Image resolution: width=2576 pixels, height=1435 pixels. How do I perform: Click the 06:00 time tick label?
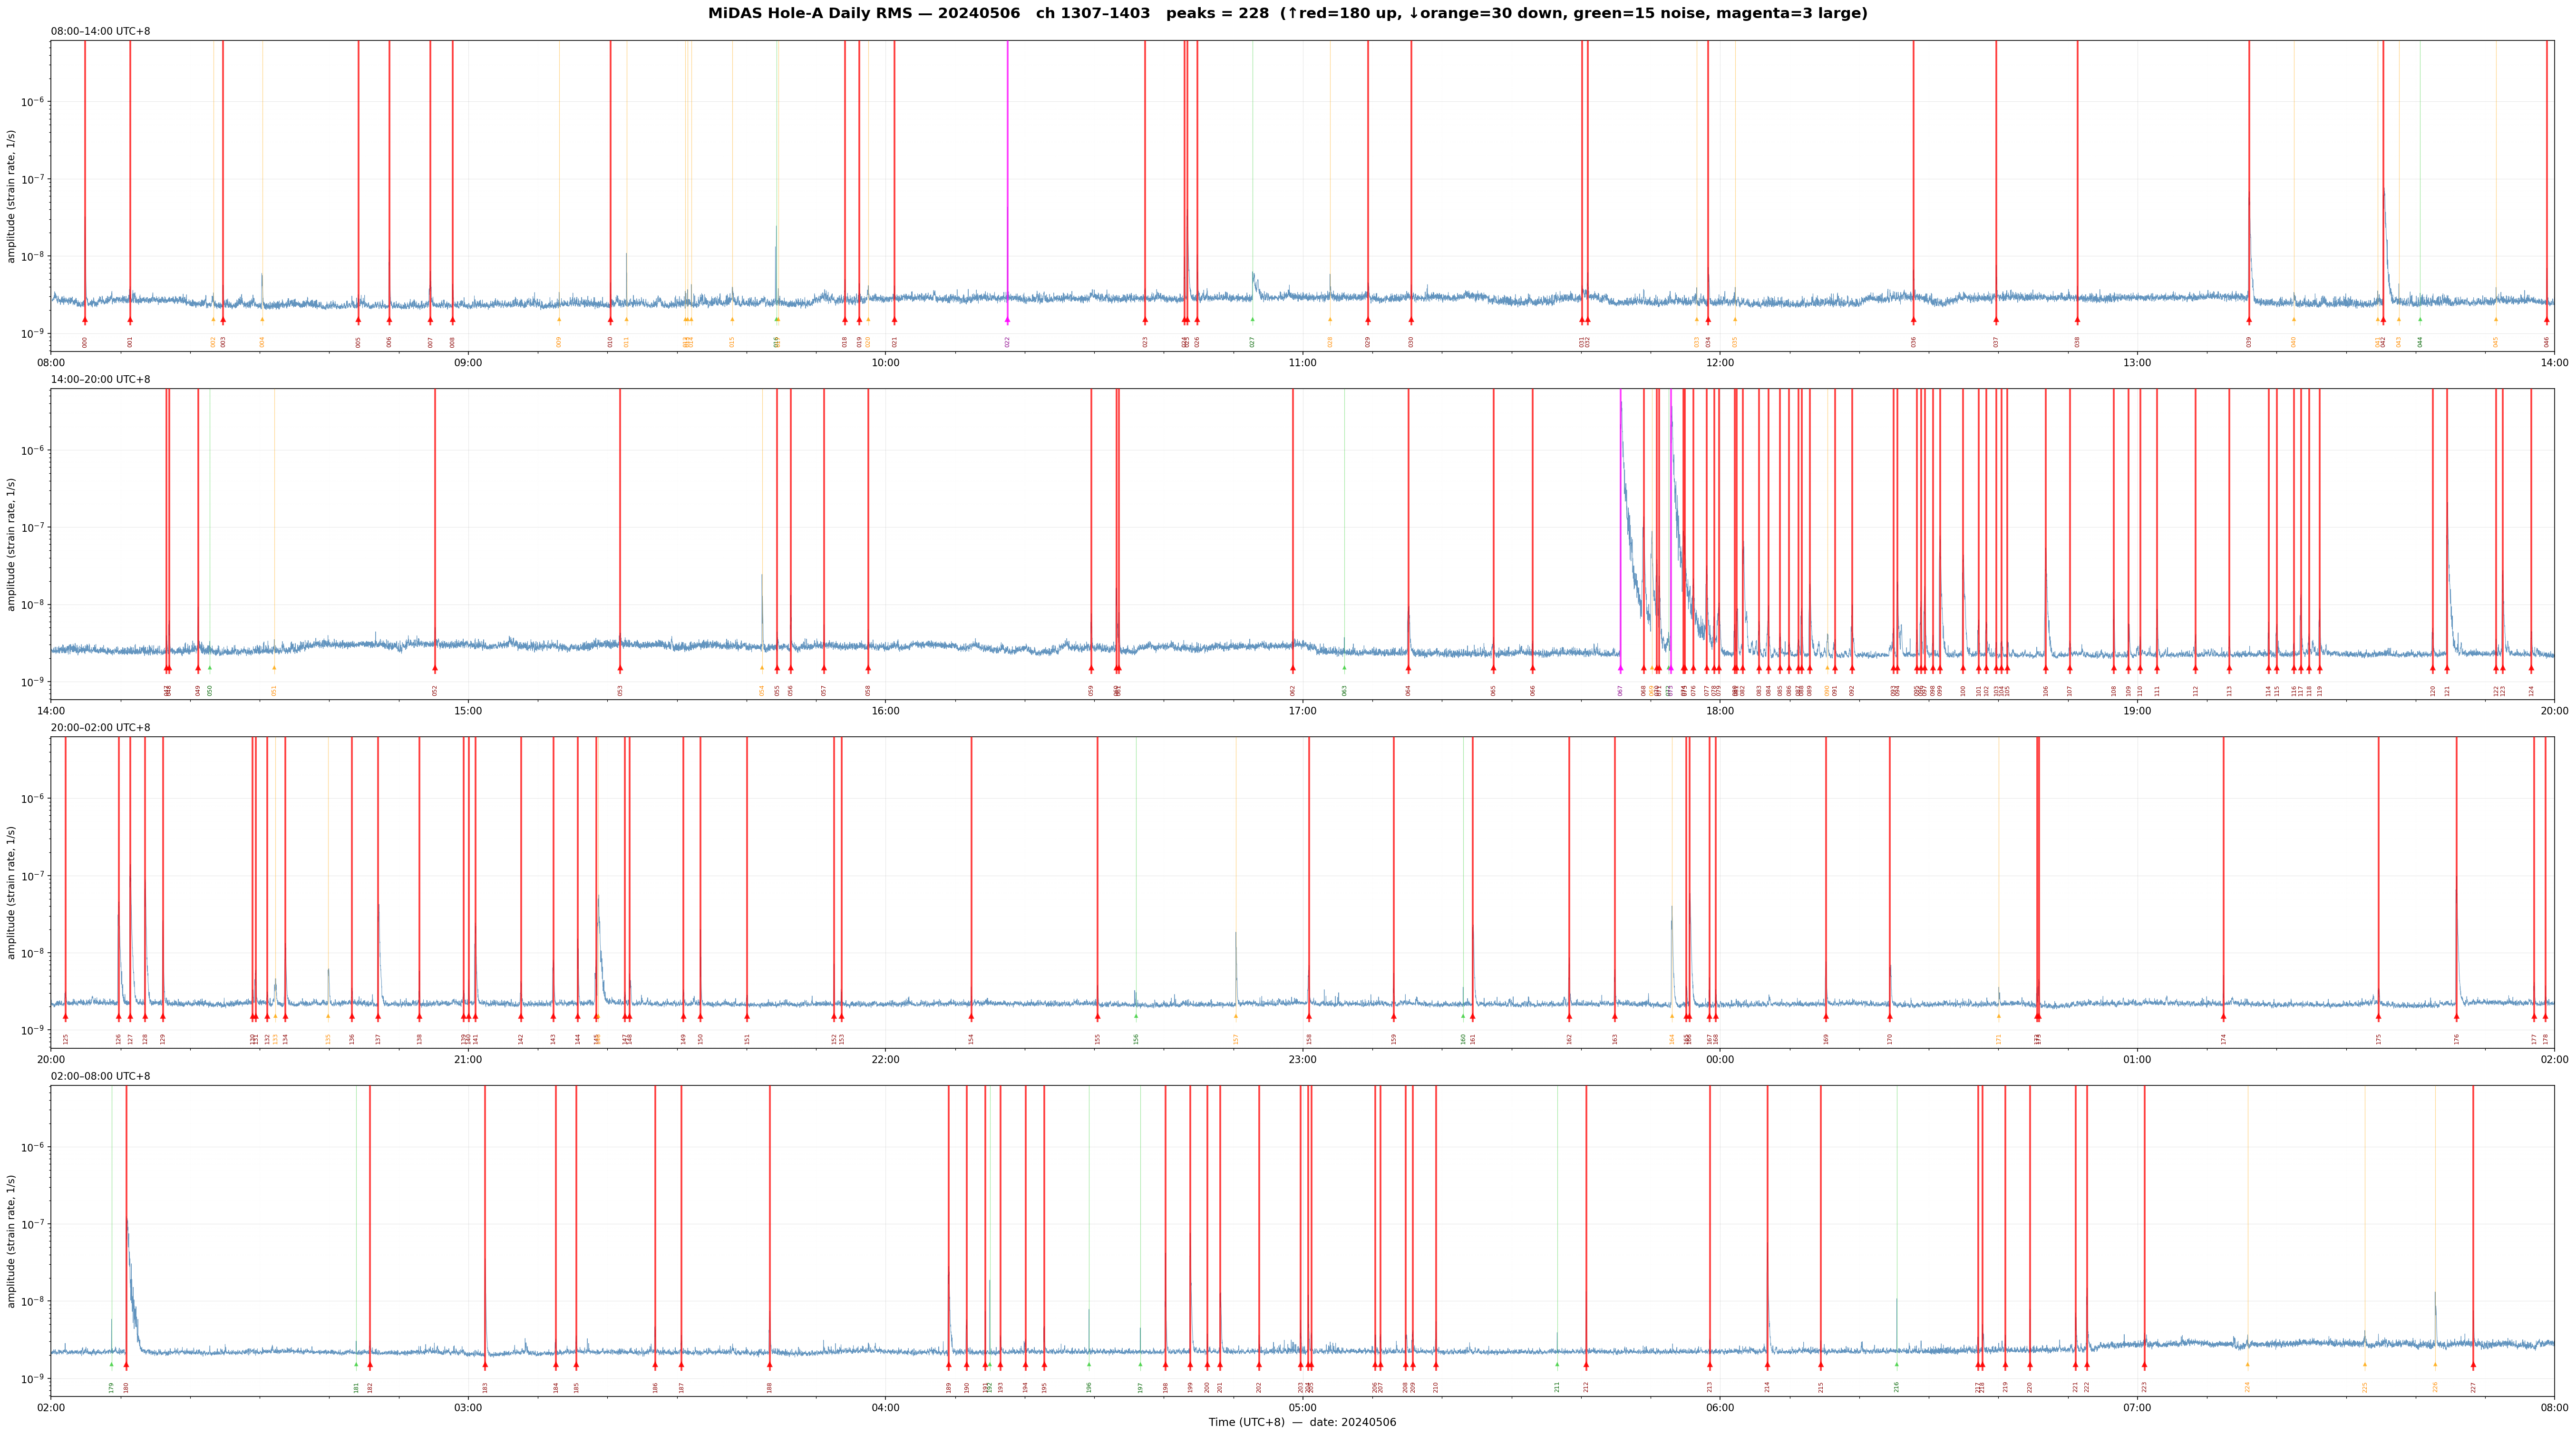click(x=1720, y=1408)
